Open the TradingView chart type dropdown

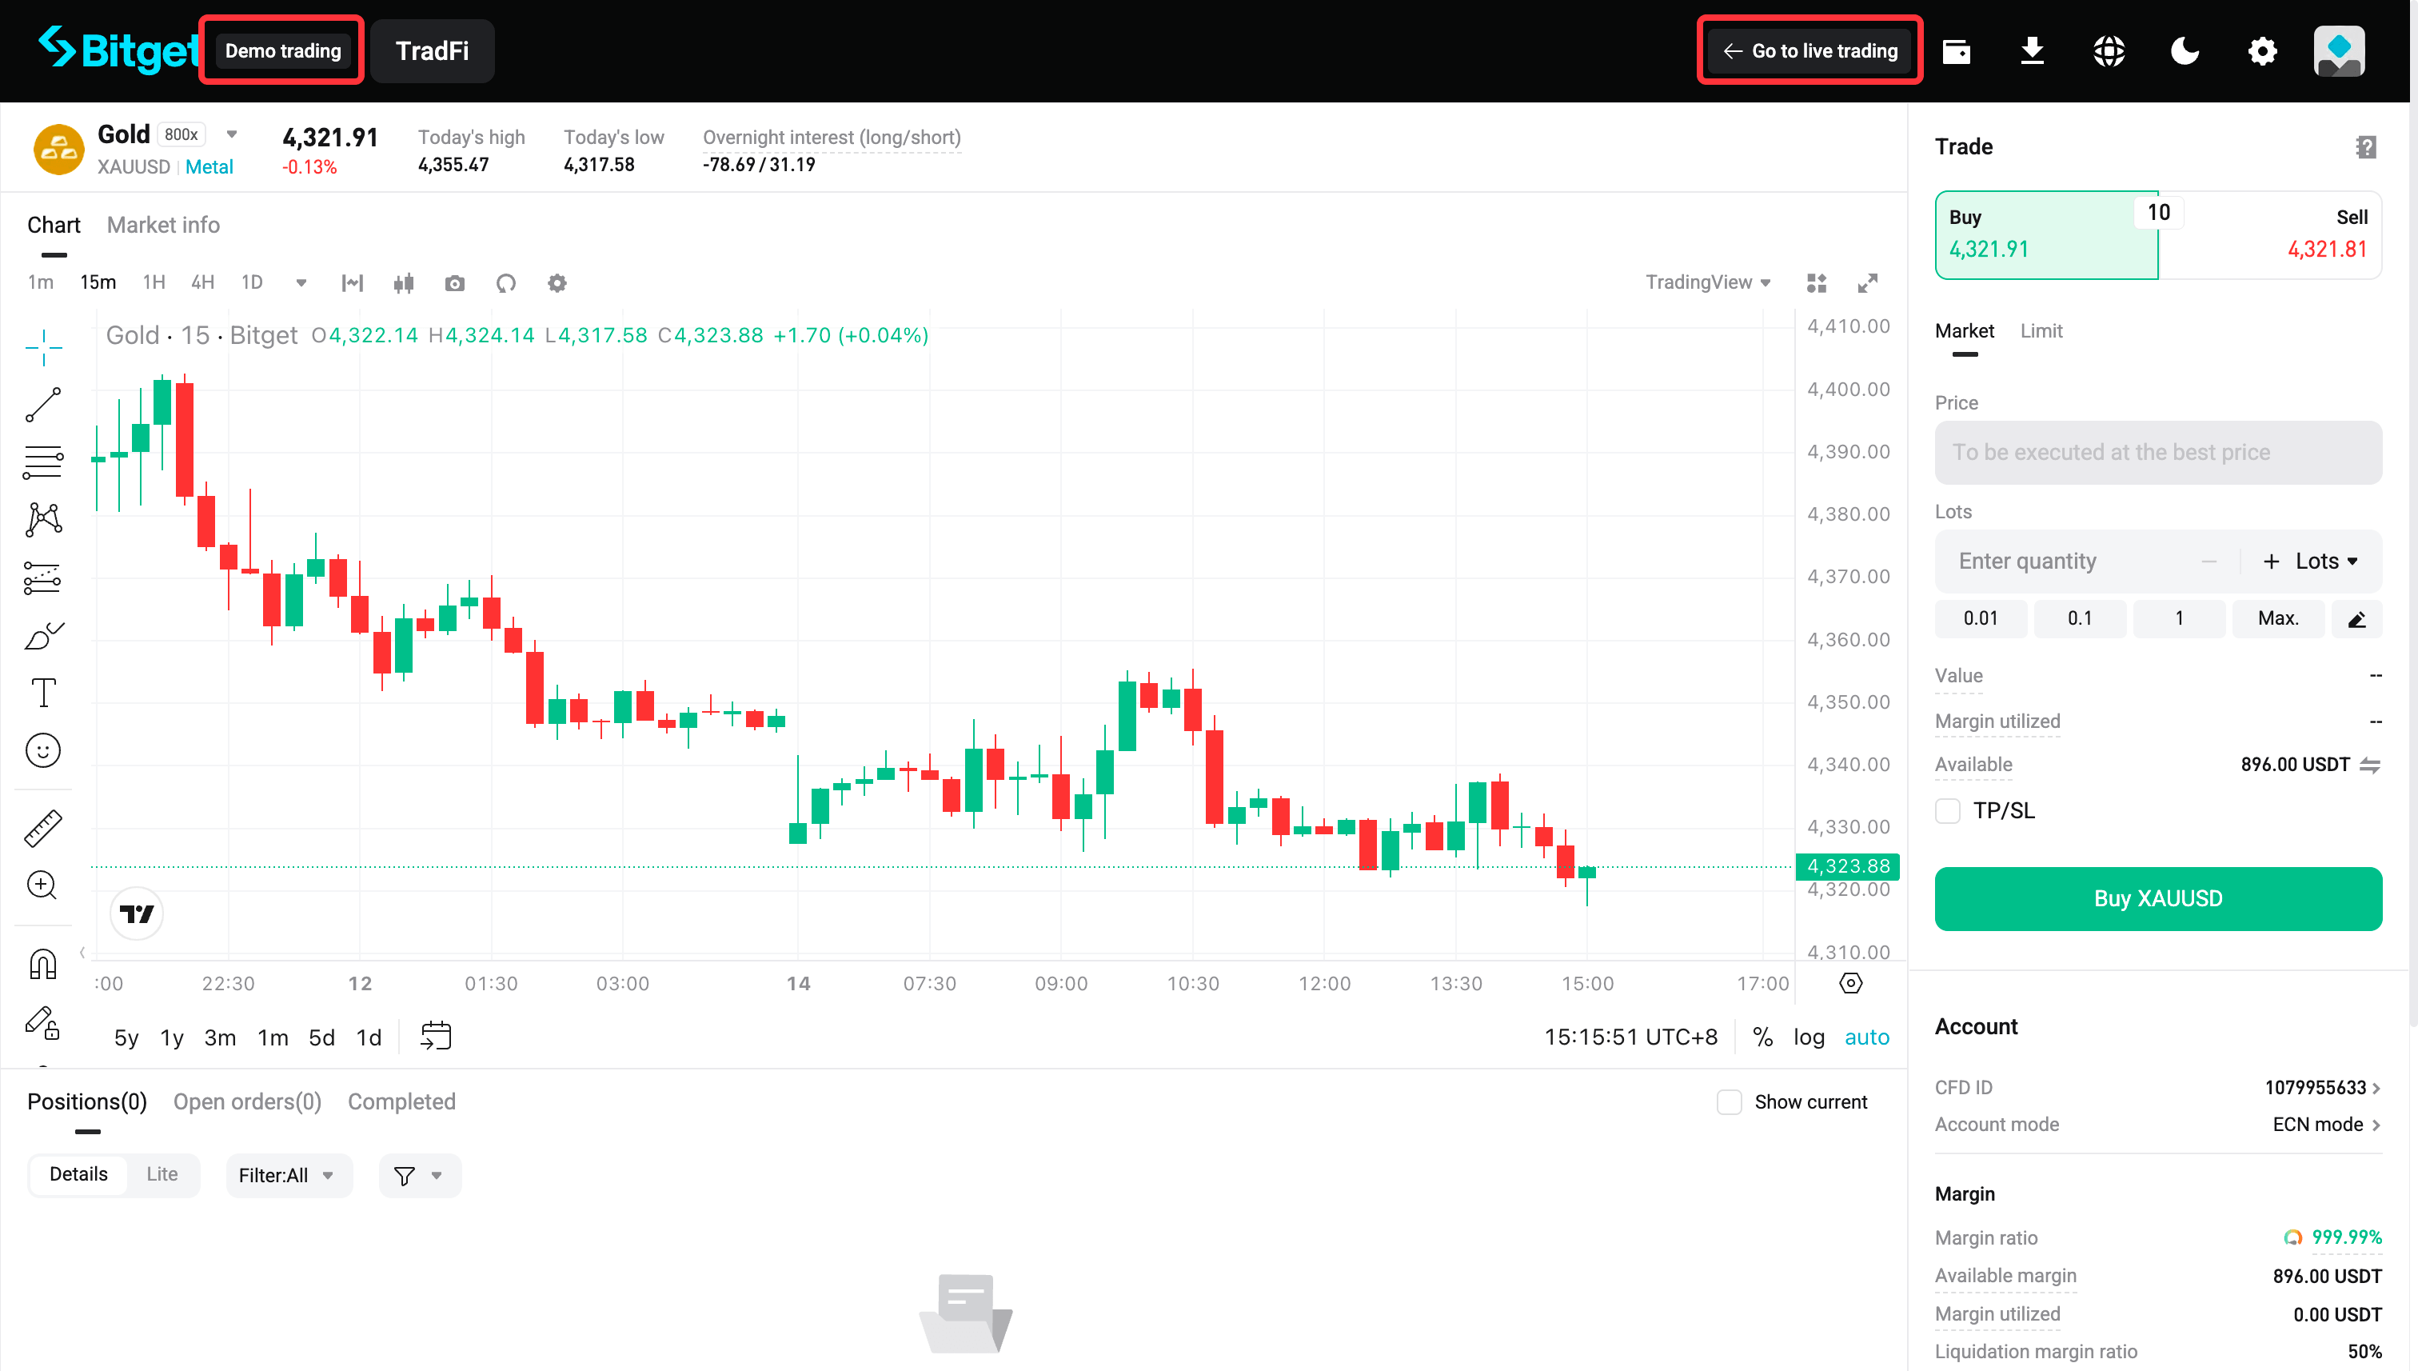[x=1707, y=282]
